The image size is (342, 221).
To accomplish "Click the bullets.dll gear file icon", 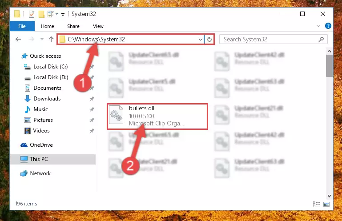I will pyautogui.click(x=116, y=115).
